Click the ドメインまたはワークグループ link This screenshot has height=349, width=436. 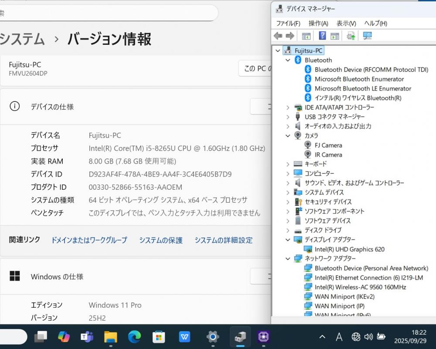tap(89, 240)
